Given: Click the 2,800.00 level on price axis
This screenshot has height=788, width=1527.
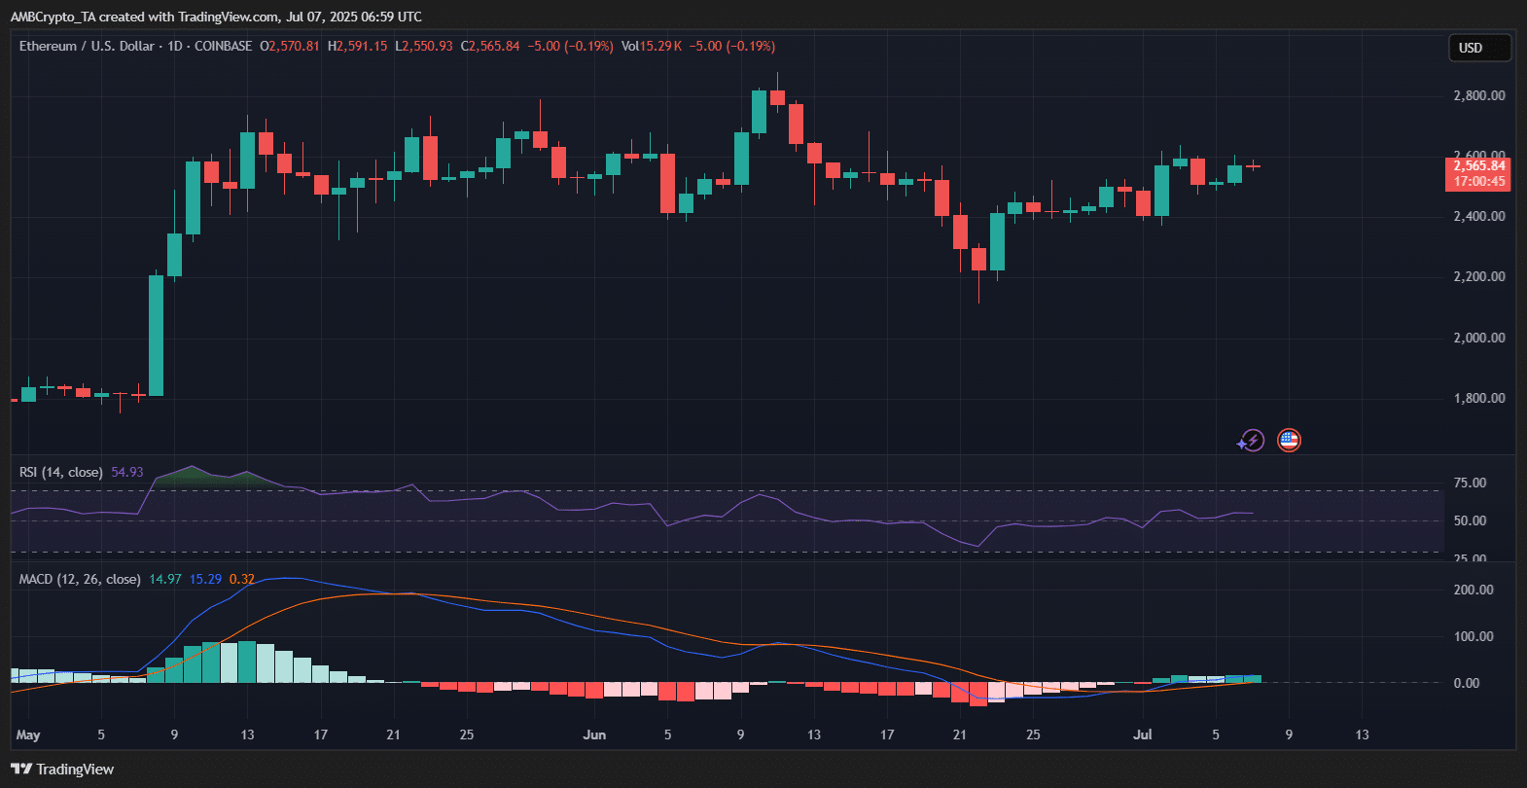Looking at the screenshot, I should [x=1478, y=95].
